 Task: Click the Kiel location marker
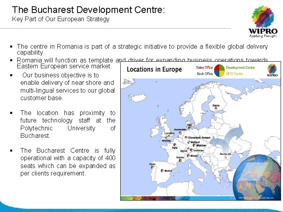(x=189, y=128)
